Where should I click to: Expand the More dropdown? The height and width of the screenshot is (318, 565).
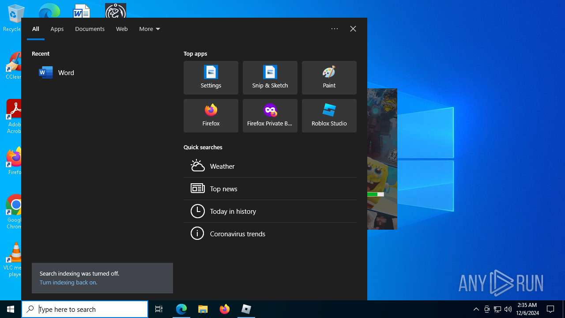(x=150, y=29)
